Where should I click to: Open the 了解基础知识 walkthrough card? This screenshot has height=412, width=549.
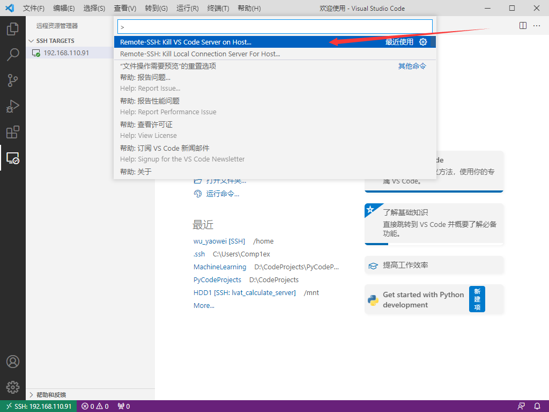[x=434, y=224]
